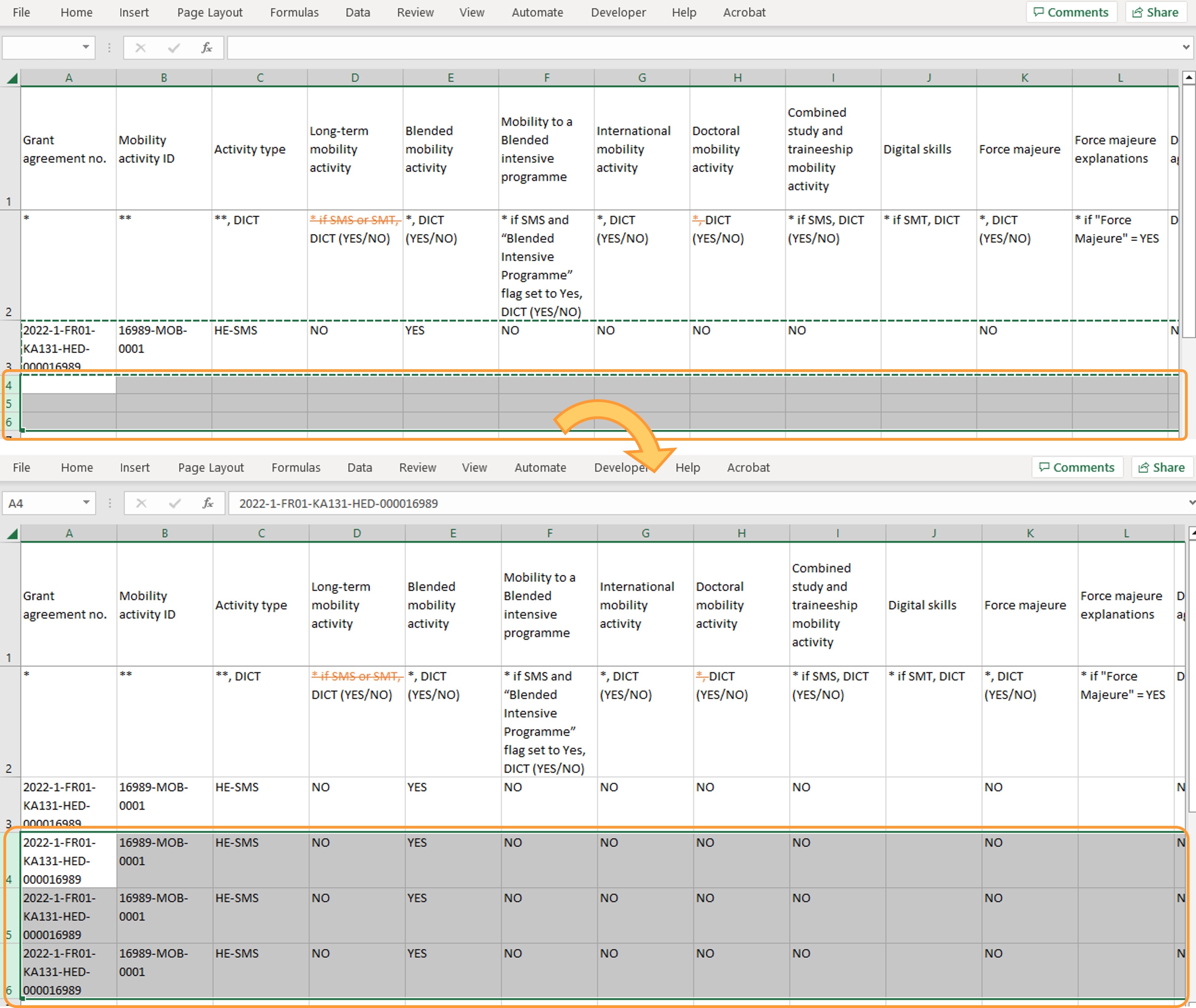Select column A header in top sheet
Viewport: 1196px width, 1008px height.
[x=69, y=78]
